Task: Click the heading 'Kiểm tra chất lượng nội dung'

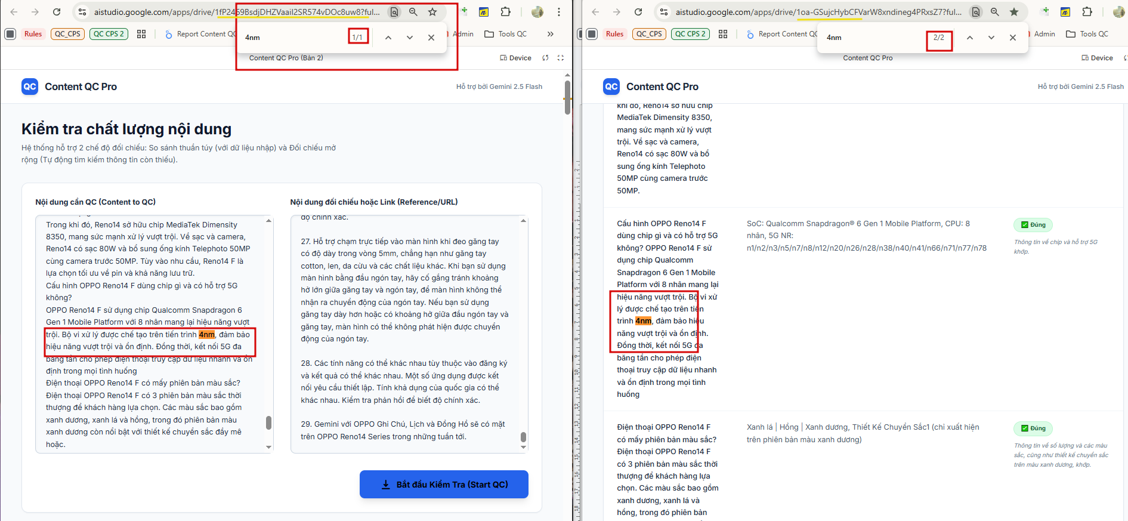Action: point(126,129)
